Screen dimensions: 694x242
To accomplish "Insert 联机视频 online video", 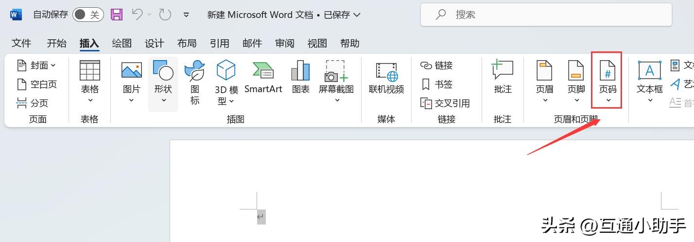I will (x=386, y=78).
